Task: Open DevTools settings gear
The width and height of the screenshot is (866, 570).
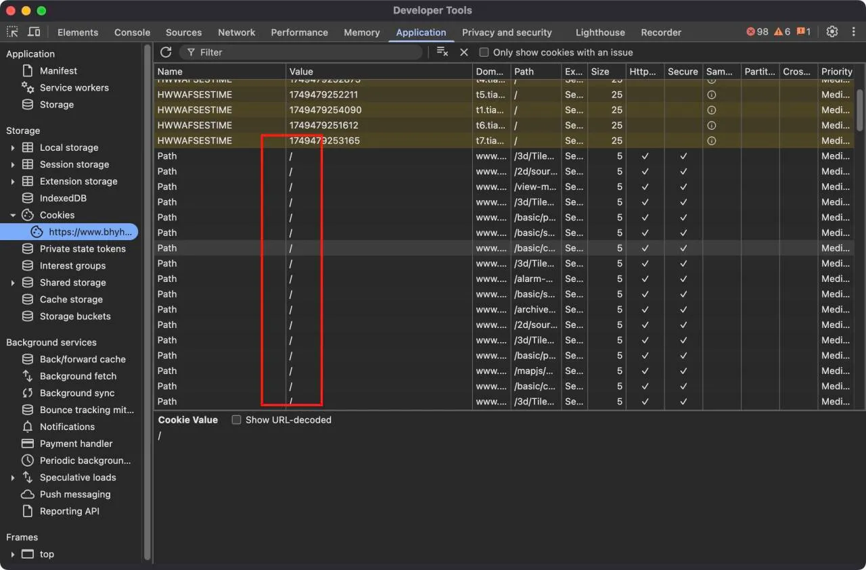Action: pyautogui.click(x=832, y=32)
